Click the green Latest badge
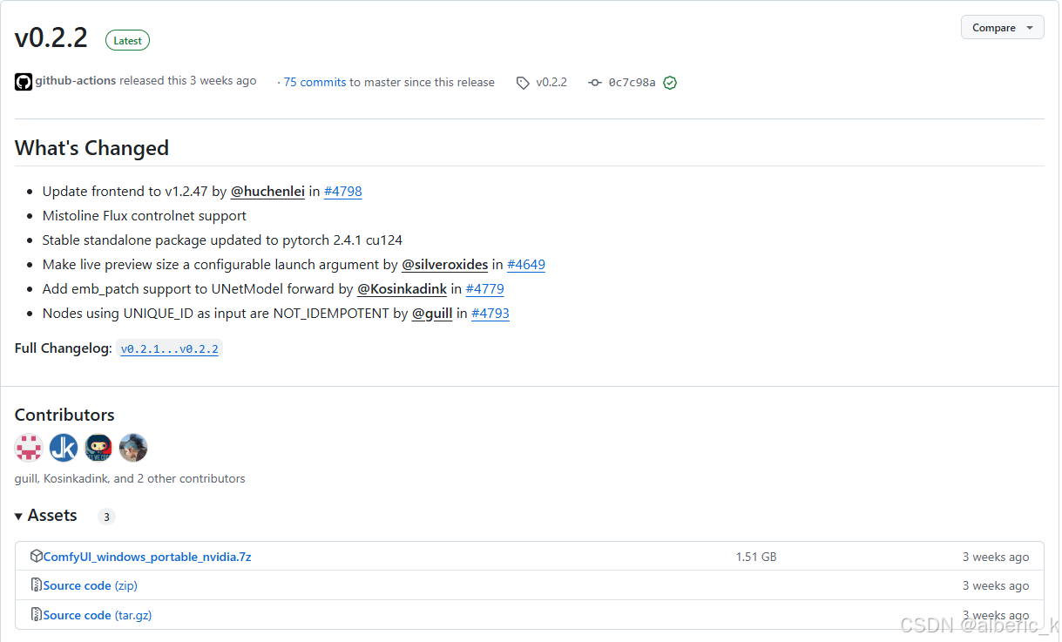The width and height of the screenshot is (1062, 642). pos(127,41)
